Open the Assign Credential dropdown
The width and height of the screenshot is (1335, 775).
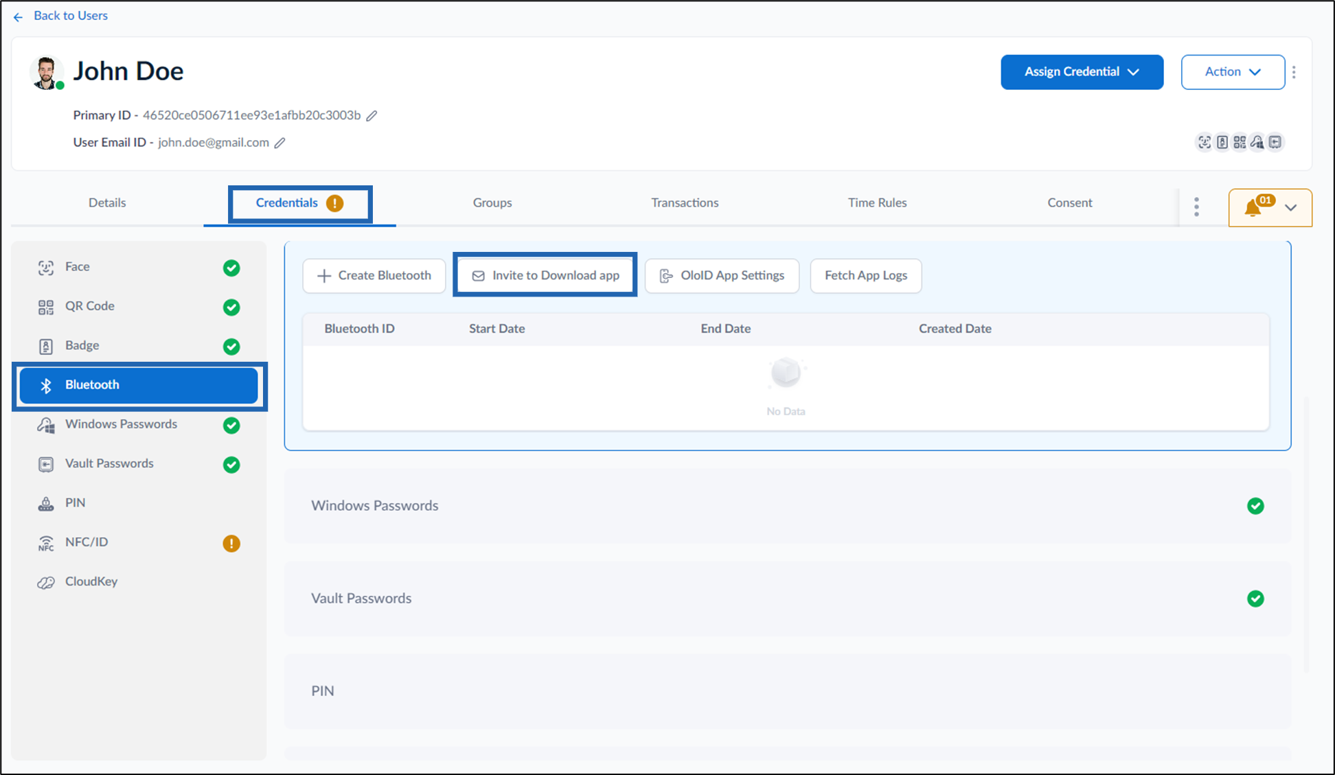[1082, 72]
